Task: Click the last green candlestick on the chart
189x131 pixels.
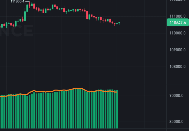Action: coord(119,23)
